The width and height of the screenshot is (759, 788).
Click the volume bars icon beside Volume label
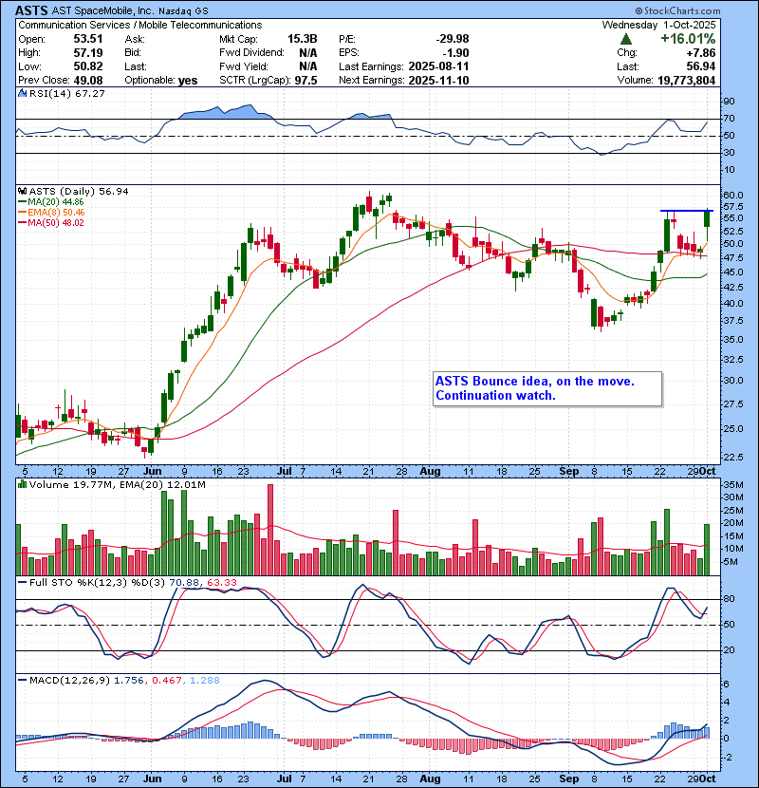coord(22,484)
